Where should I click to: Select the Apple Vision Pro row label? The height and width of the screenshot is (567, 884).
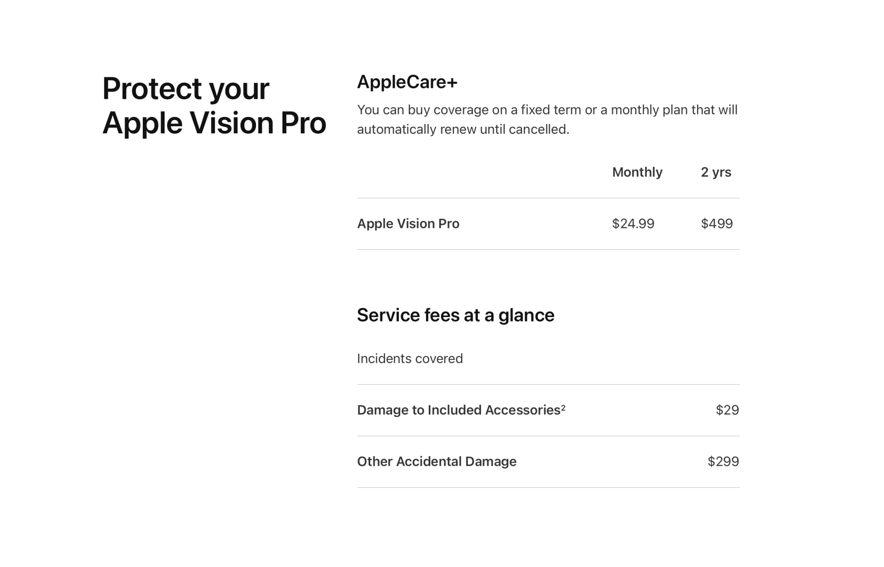408,224
